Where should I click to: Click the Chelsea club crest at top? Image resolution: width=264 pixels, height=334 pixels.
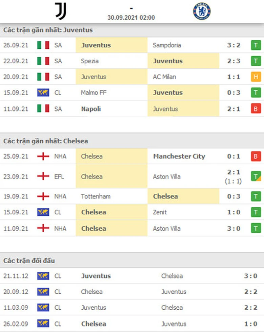point(202,11)
